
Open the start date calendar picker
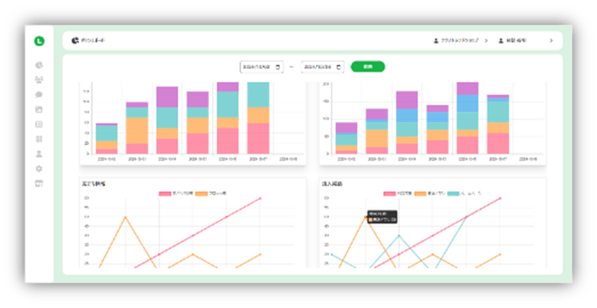(x=277, y=67)
